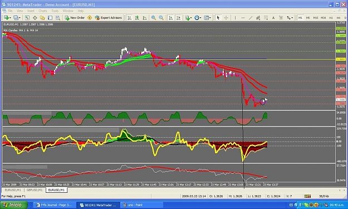Open the Strategy Tester icon
Screen dimensions: 348x209
tap(57, 17)
